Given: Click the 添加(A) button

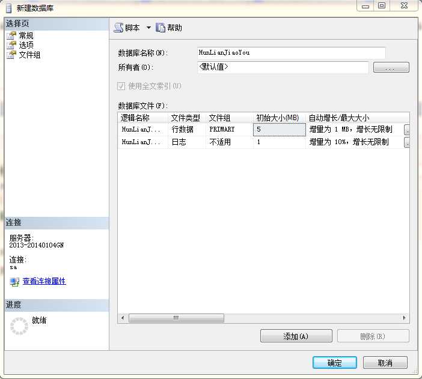Looking at the screenshot, I should coord(296,336).
